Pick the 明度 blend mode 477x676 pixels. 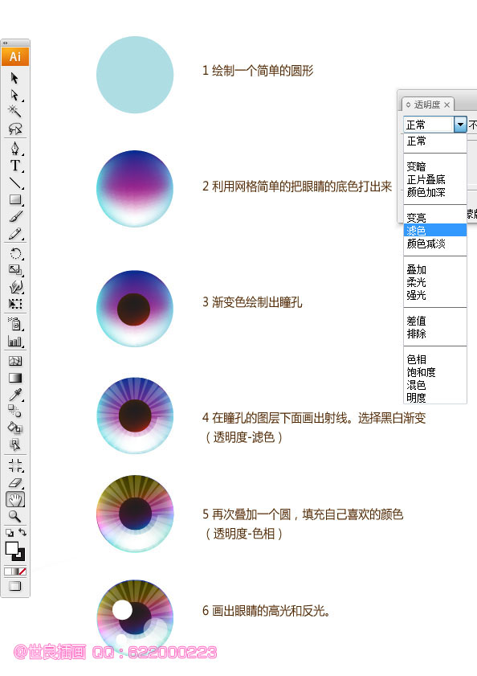[x=435, y=398]
